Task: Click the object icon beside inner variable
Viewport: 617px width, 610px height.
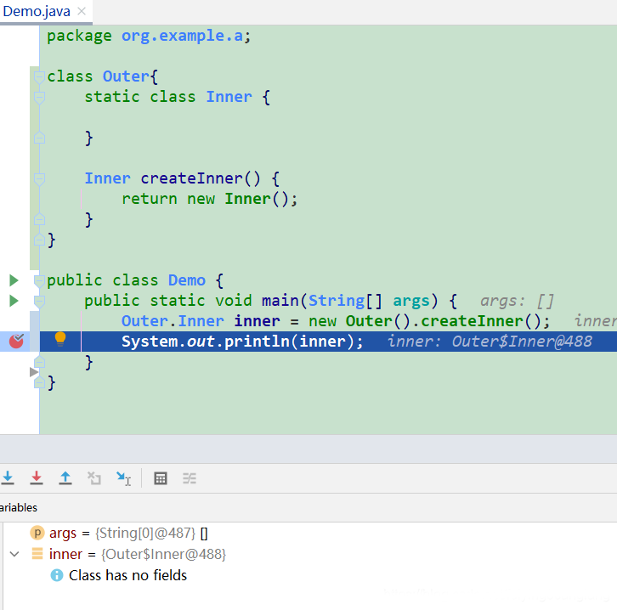Action: (x=37, y=553)
